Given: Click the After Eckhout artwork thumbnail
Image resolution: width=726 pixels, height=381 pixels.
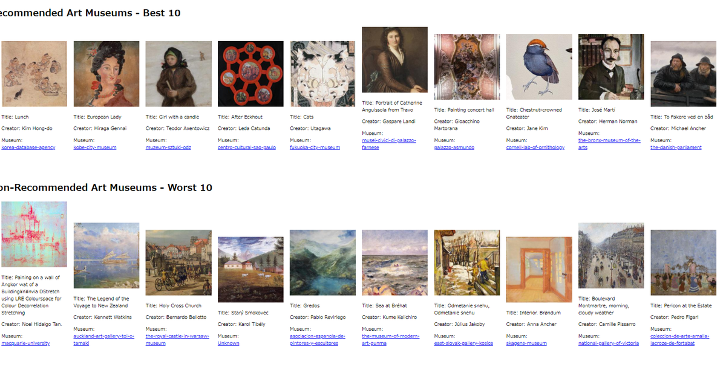Looking at the screenshot, I should 250,74.
